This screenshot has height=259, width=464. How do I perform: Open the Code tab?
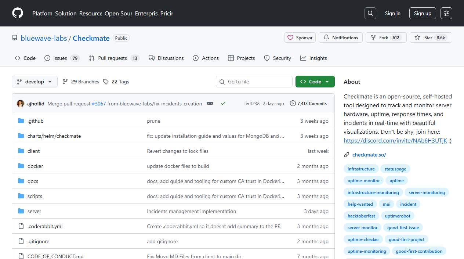point(25,58)
